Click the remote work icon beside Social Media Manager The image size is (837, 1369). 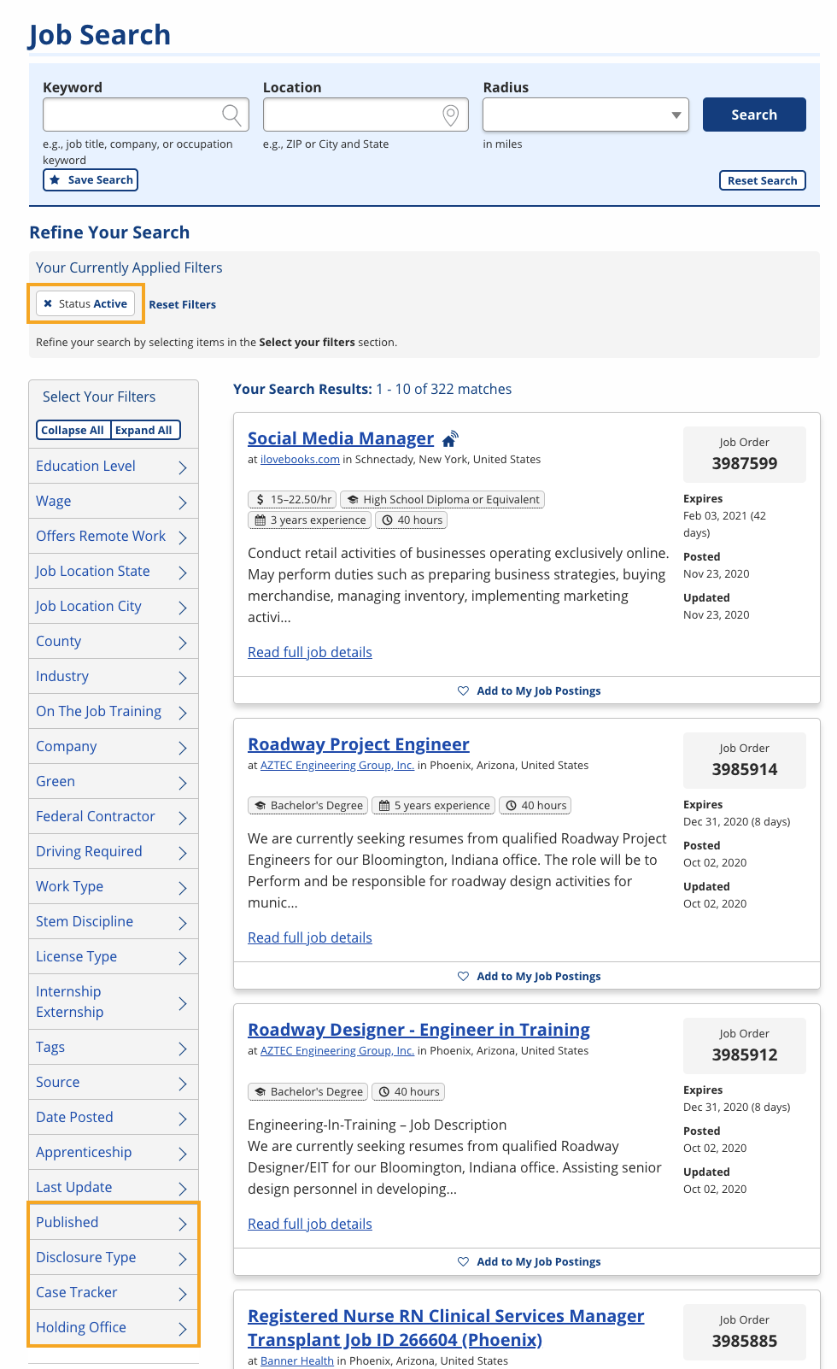(450, 438)
